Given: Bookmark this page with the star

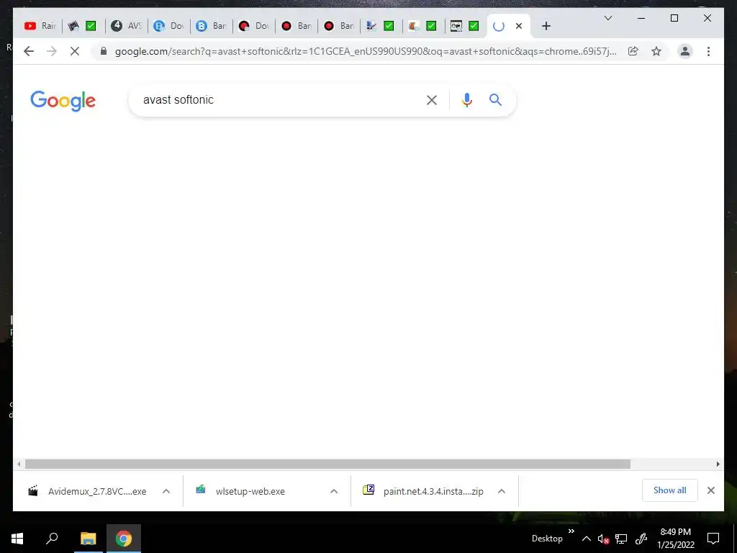Looking at the screenshot, I should (656, 51).
